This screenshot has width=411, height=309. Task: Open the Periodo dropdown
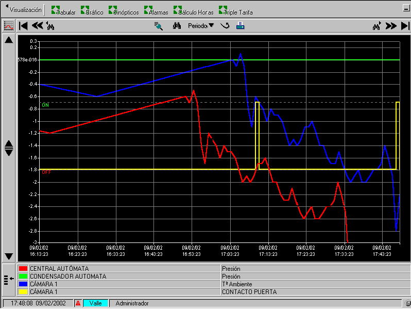[x=200, y=26]
